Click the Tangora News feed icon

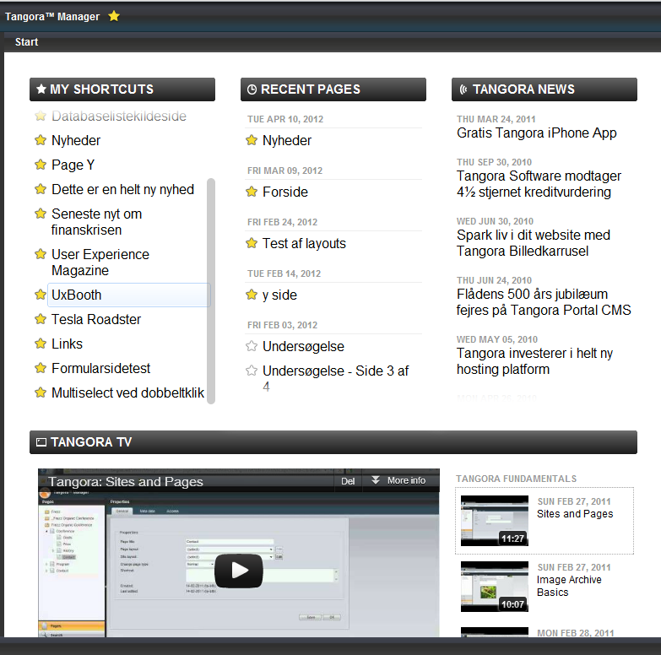tap(463, 89)
